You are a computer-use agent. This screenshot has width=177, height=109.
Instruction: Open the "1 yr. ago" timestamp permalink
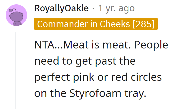coord(116,8)
